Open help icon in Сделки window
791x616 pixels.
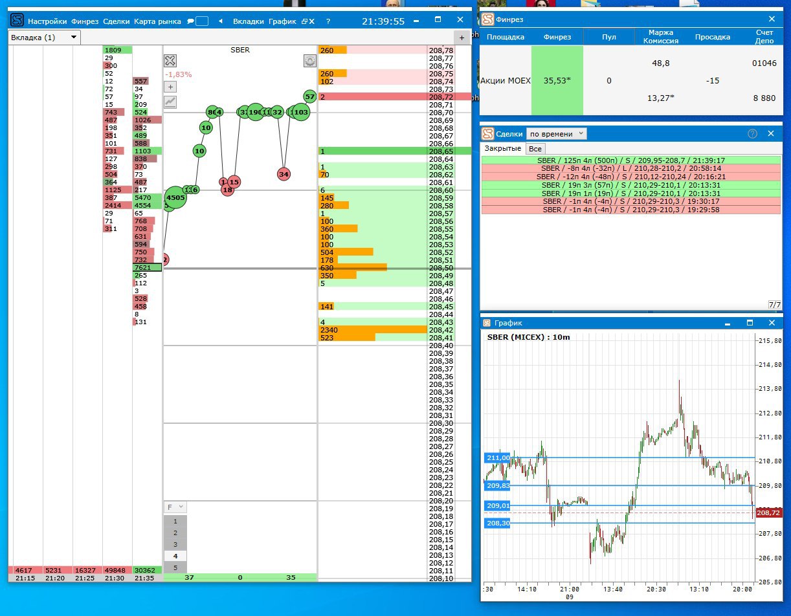(x=752, y=134)
